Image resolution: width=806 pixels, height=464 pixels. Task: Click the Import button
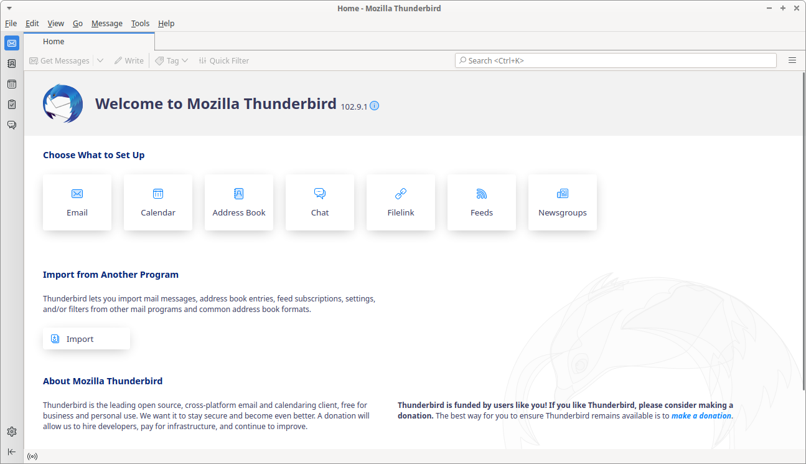[x=87, y=339]
